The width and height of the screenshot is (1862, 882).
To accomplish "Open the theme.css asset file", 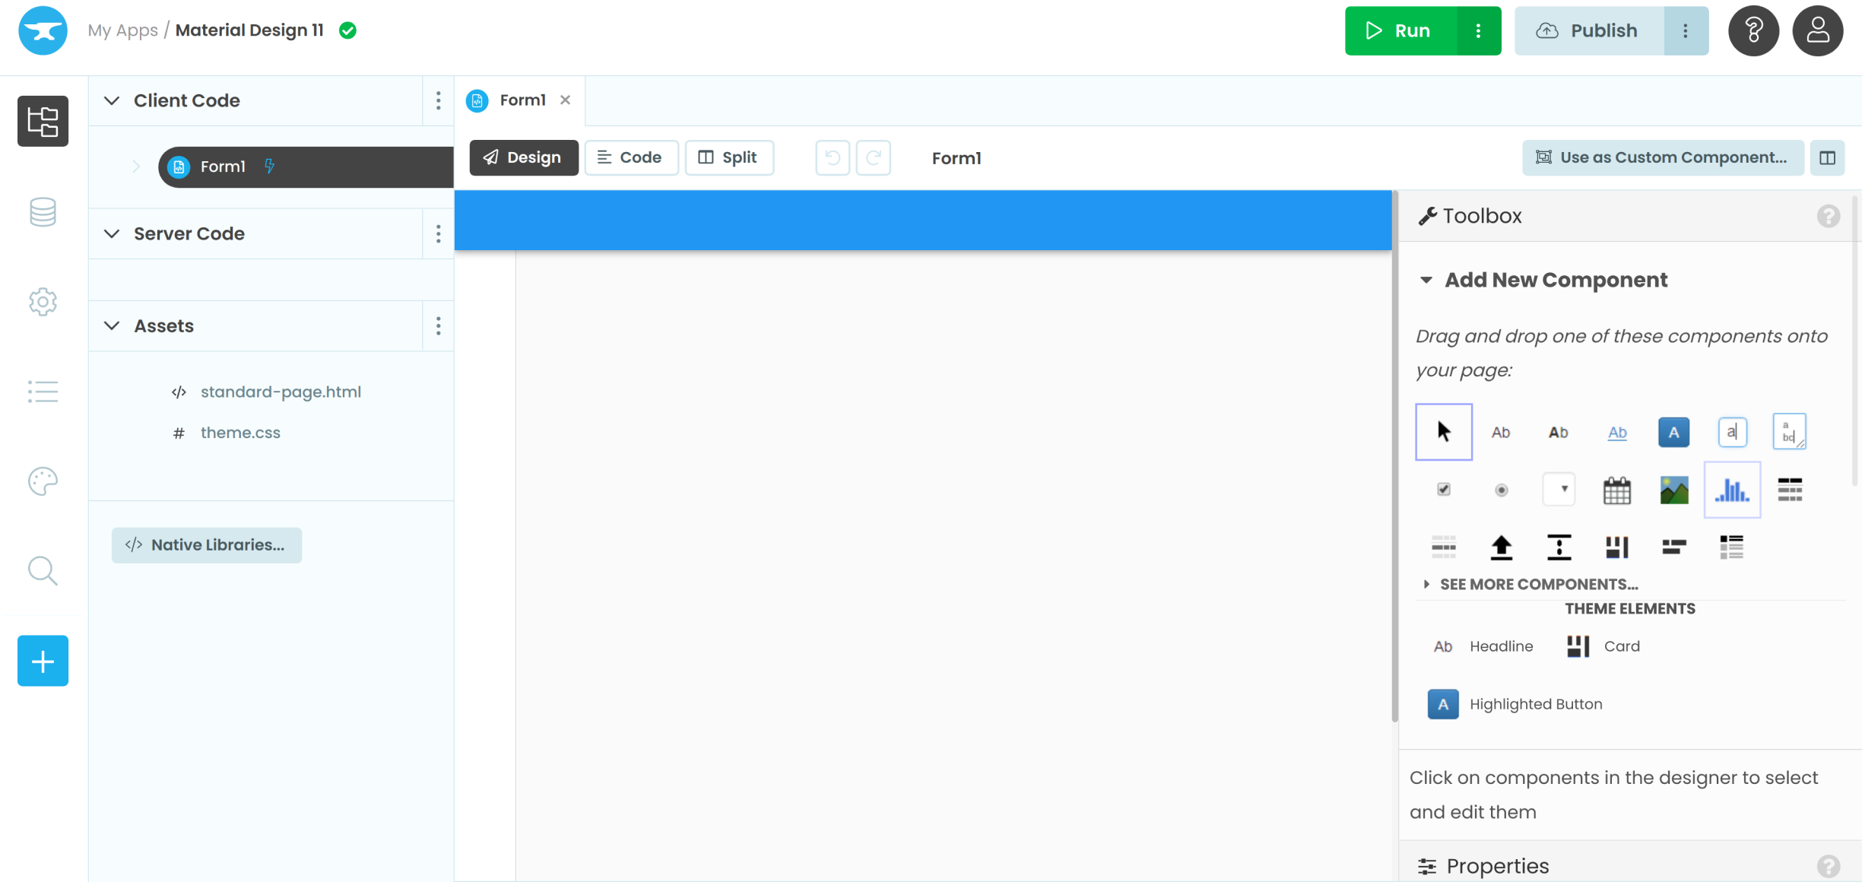I will (239, 432).
